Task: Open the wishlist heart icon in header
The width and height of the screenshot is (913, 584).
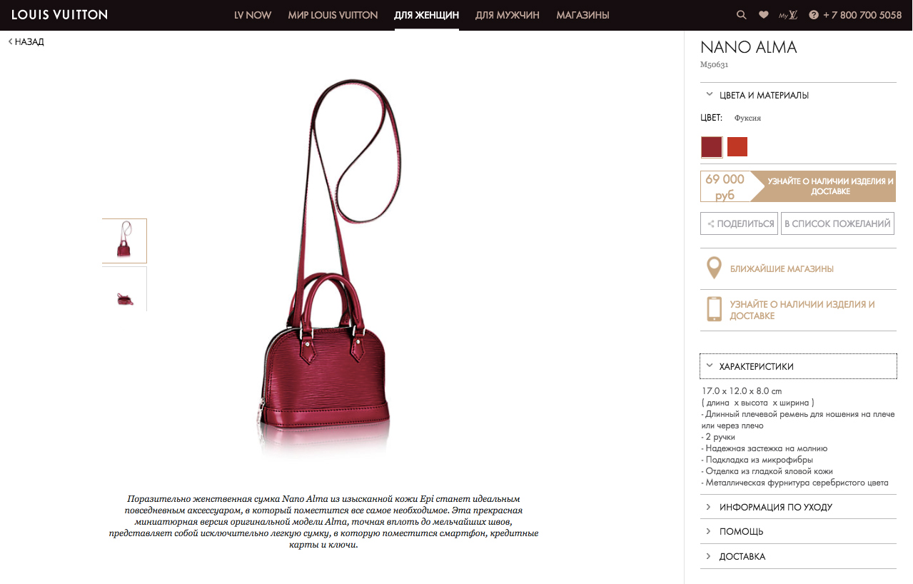Action: coord(763,14)
